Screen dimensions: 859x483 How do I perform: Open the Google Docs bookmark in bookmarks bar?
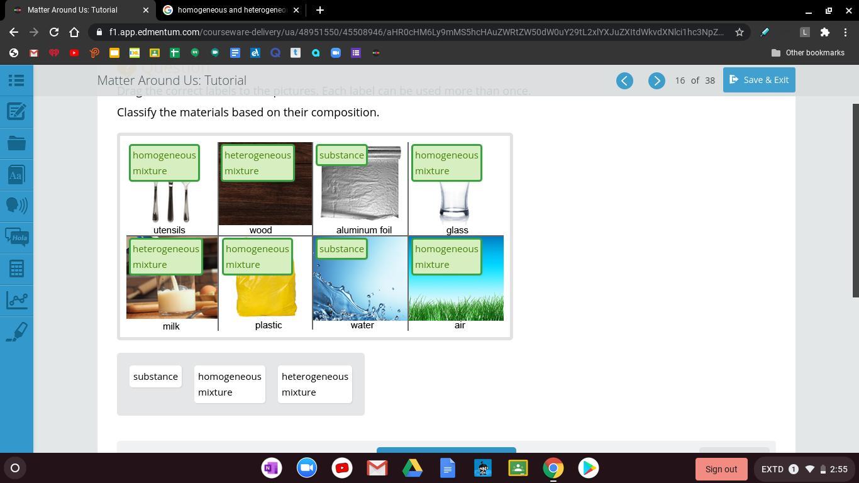[235, 53]
